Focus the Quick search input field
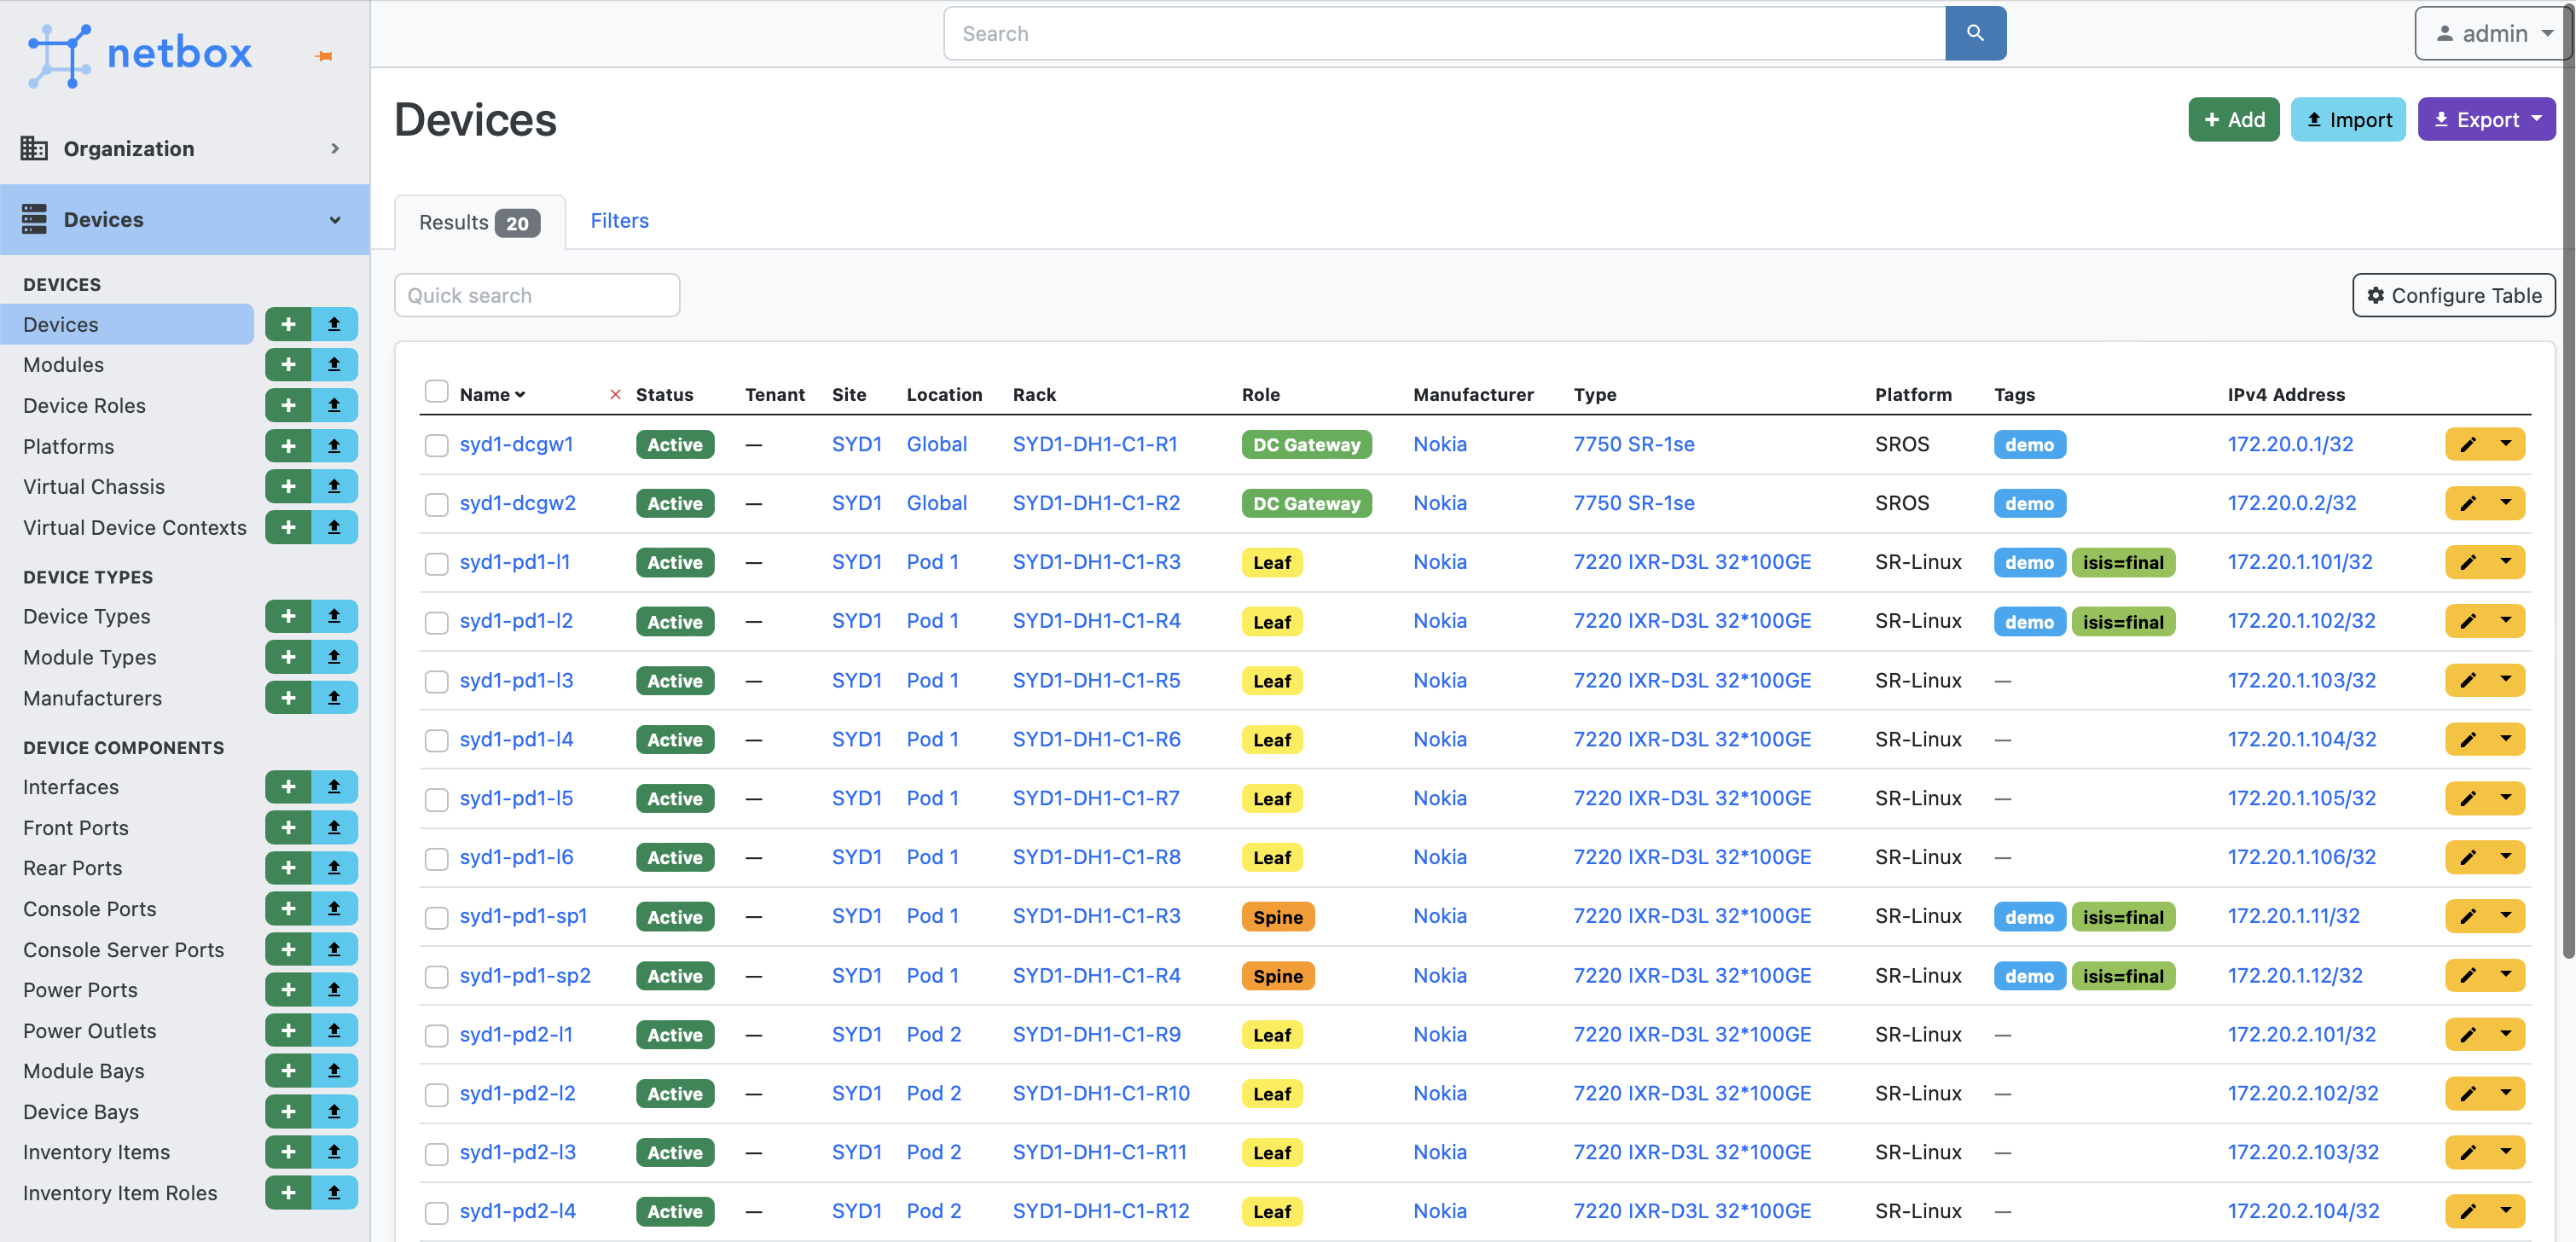The image size is (2576, 1242). click(x=537, y=295)
